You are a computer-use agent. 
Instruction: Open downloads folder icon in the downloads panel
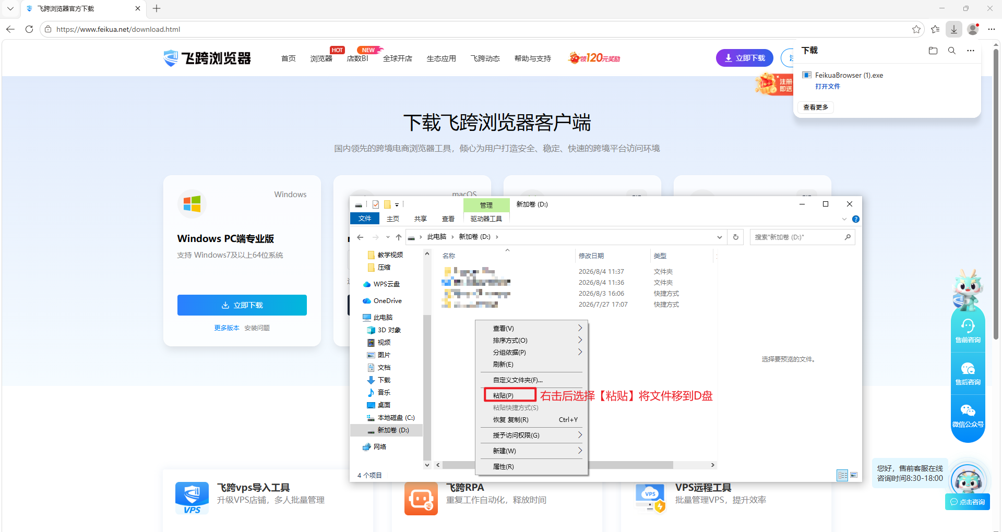pos(933,51)
